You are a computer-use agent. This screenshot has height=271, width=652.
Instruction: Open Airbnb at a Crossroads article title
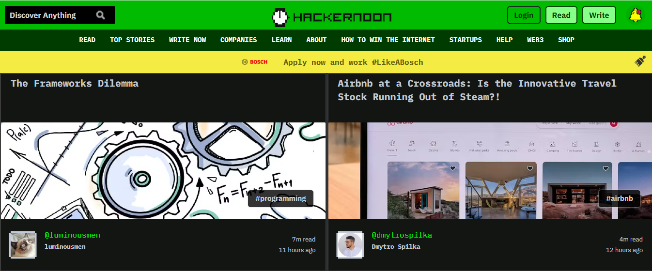point(477,90)
